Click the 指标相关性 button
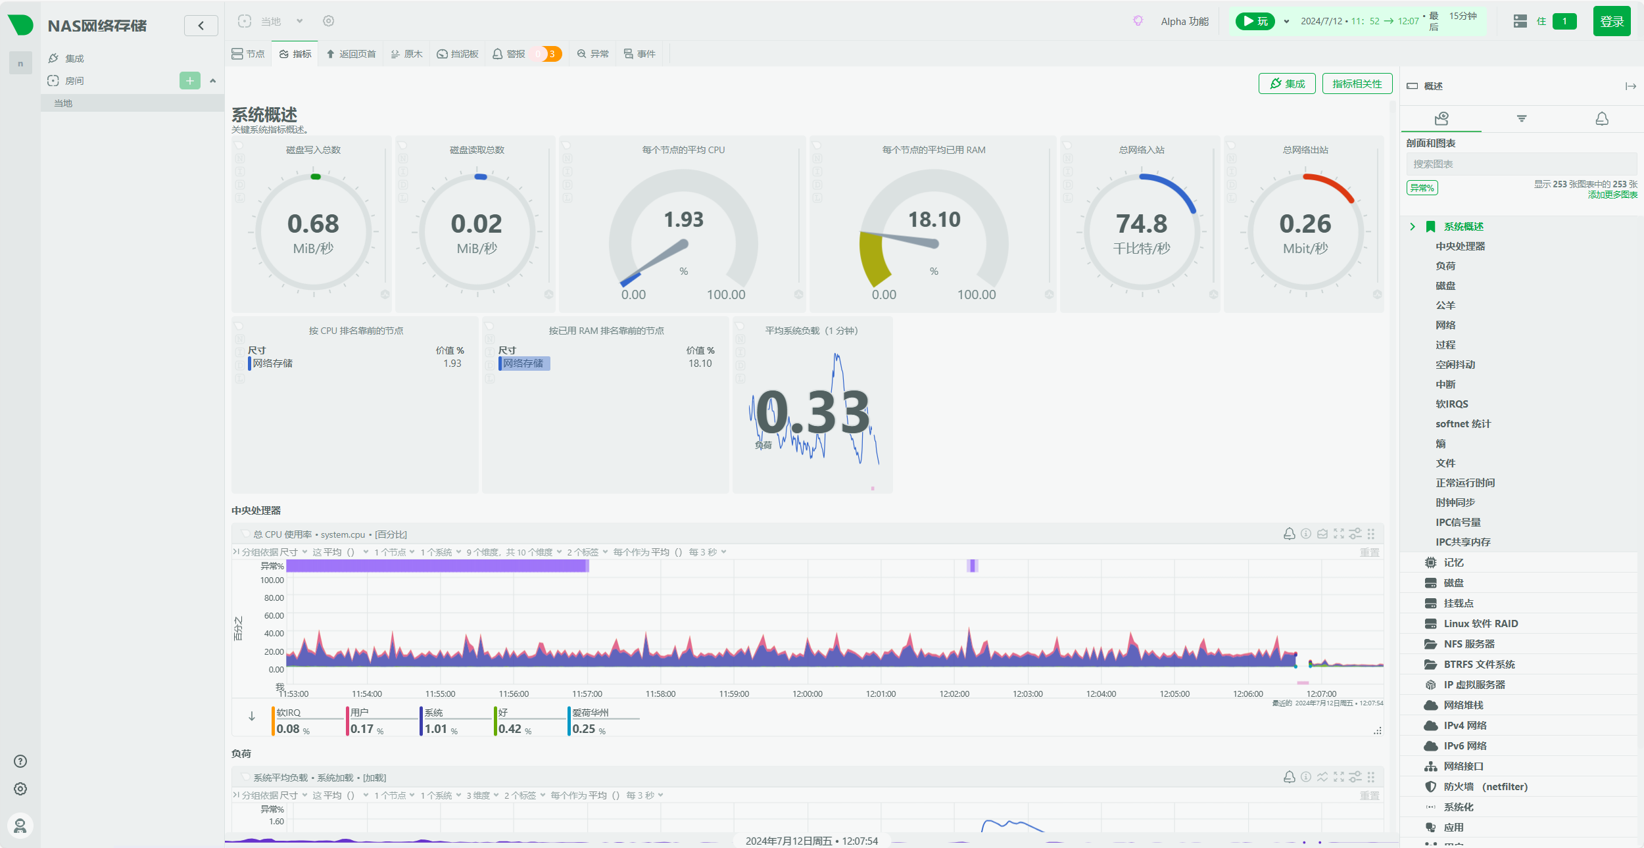Viewport: 1644px width, 848px height. 1357,83
